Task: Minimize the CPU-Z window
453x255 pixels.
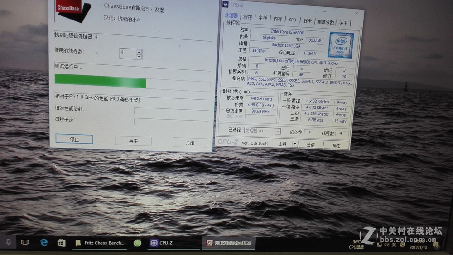Action: [x=324, y=11]
